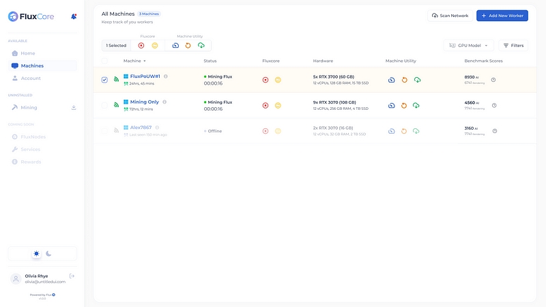The image size is (546, 307).
Task: Click red stop icon in Alex7867 row
Action: [265, 131]
